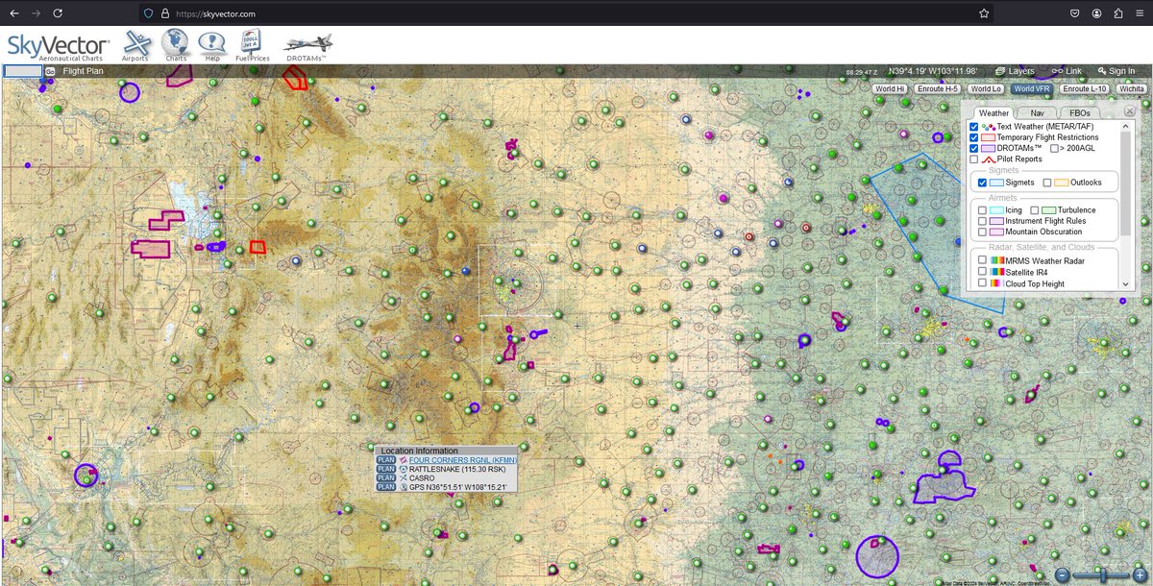Switch to the FBOs tab
The height and width of the screenshot is (586, 1153).
pos(1080,112)
